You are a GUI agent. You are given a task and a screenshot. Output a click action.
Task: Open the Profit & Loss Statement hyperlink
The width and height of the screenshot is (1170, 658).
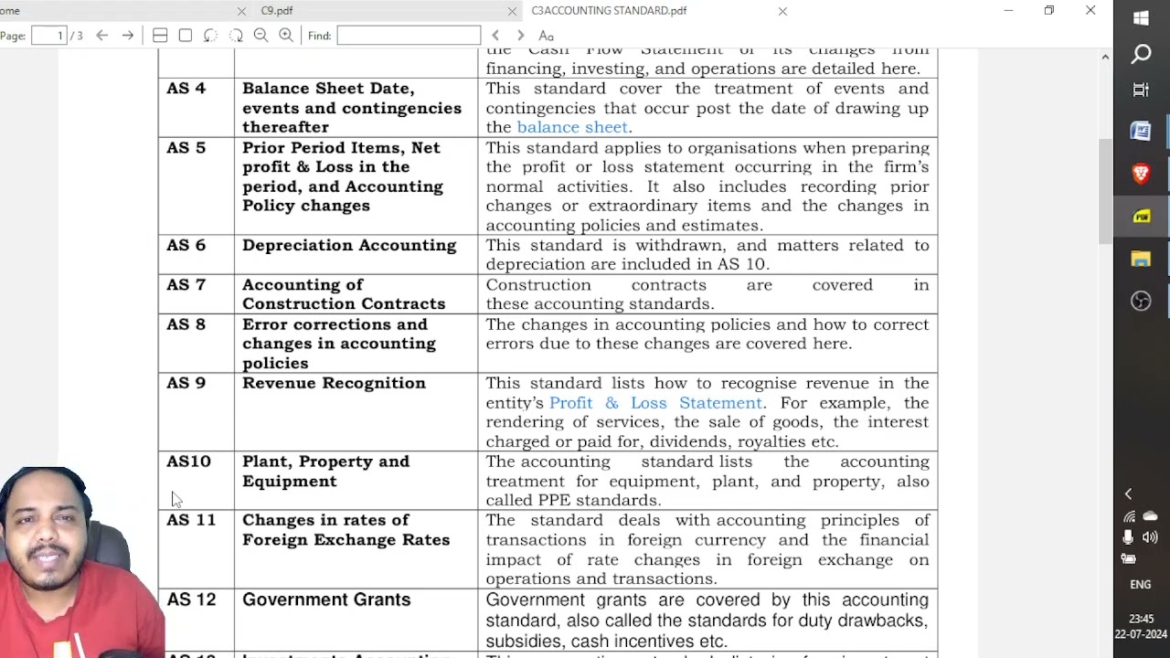coord(655,403)
